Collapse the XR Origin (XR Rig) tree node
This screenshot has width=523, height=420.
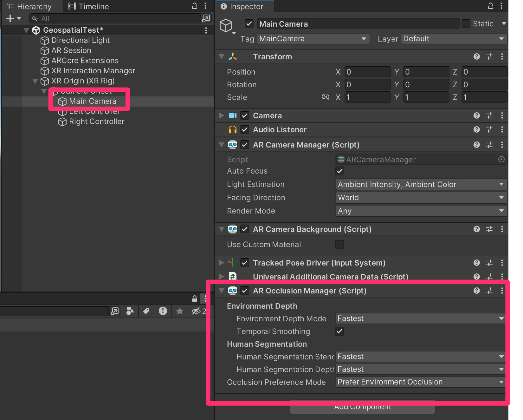tap(35, 81)
